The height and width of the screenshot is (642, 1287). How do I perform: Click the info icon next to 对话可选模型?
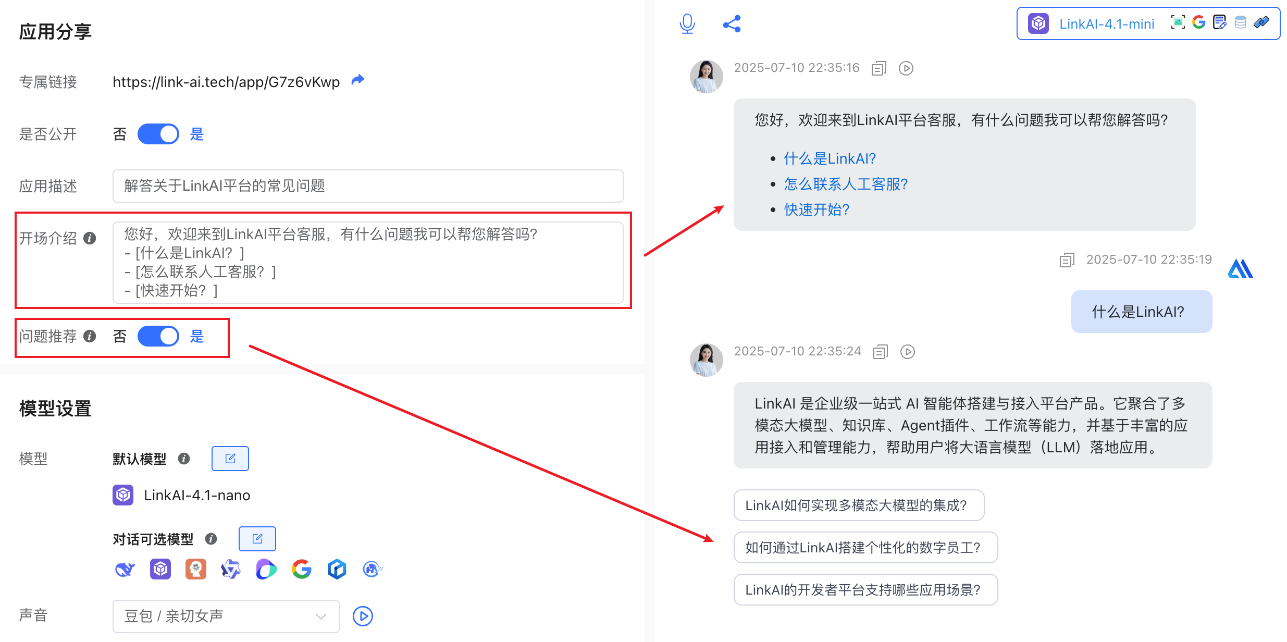[211, 539]
